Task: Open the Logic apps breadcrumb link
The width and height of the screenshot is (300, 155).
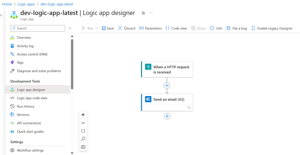Action: click(x=26, y=4)
